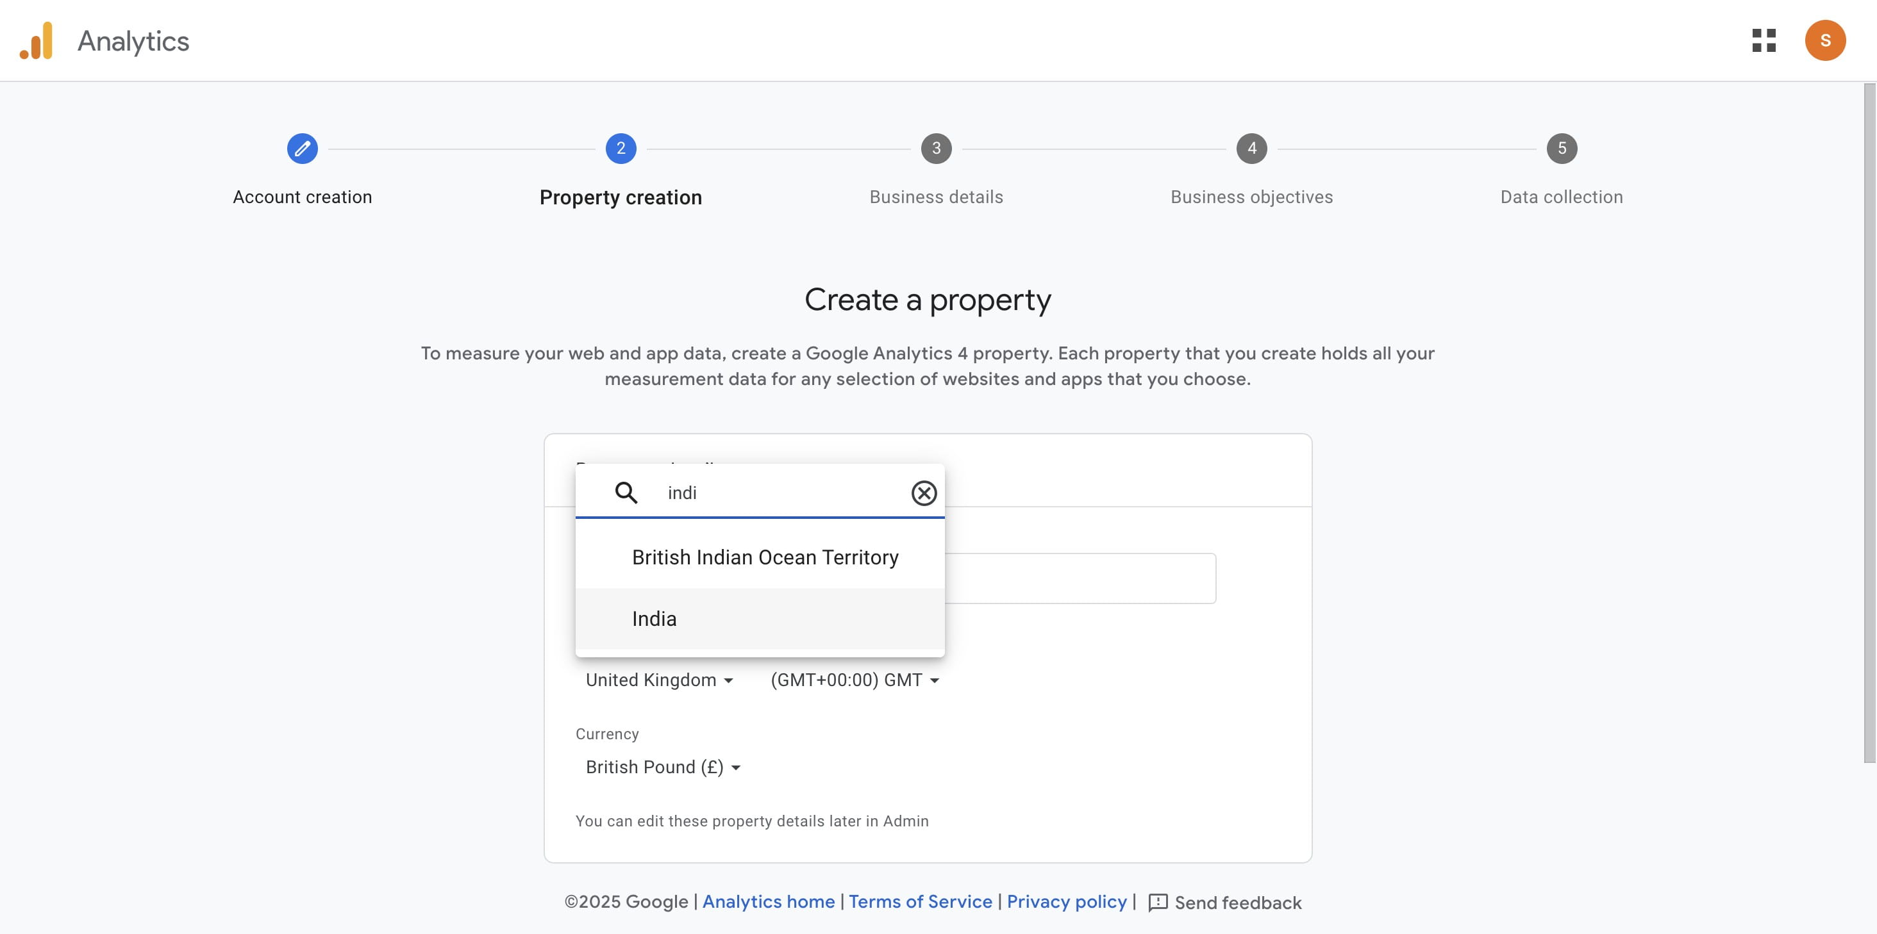Open the account avatar S
This screenshot has width=1877, height=934.
[1824, 41]
